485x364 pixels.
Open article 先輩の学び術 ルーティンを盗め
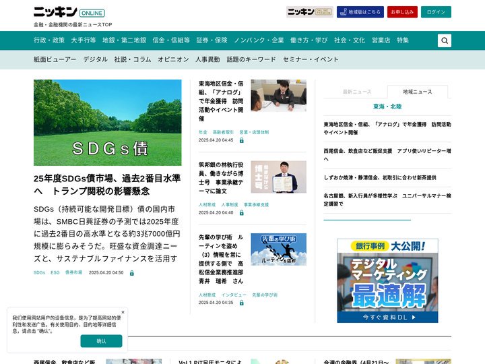pyautogui.click(x=221, y=259)
